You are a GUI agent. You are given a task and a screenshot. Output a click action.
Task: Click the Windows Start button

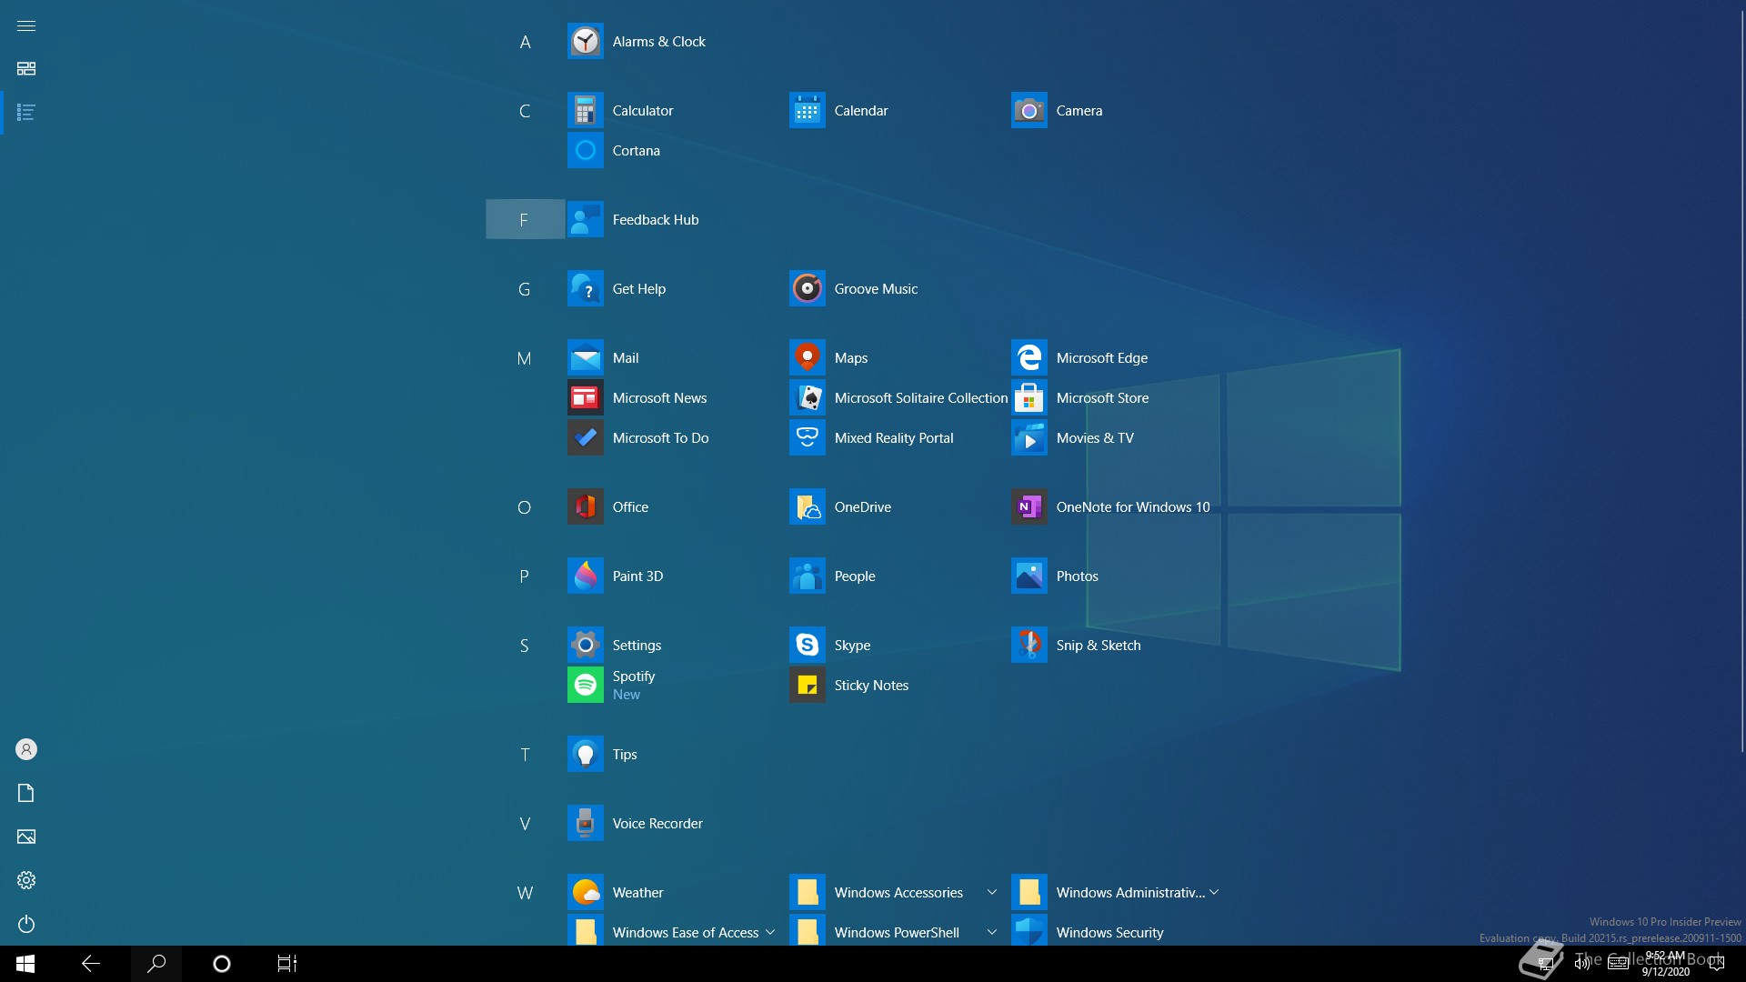[25, 964]
